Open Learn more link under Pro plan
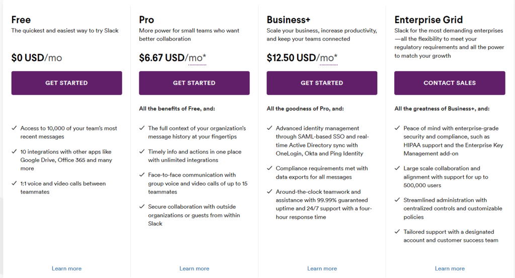 click(194, 268)
